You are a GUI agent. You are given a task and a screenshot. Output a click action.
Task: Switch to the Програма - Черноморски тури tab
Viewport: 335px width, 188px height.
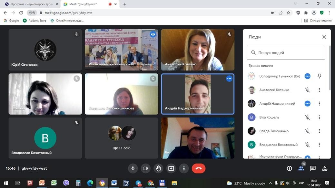31,4
